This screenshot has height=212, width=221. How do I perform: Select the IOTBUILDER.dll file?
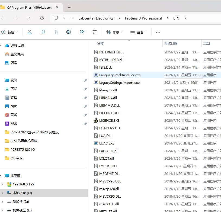tap(111, 60)
